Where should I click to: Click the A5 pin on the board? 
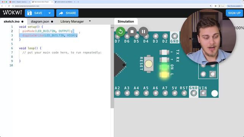146,93
